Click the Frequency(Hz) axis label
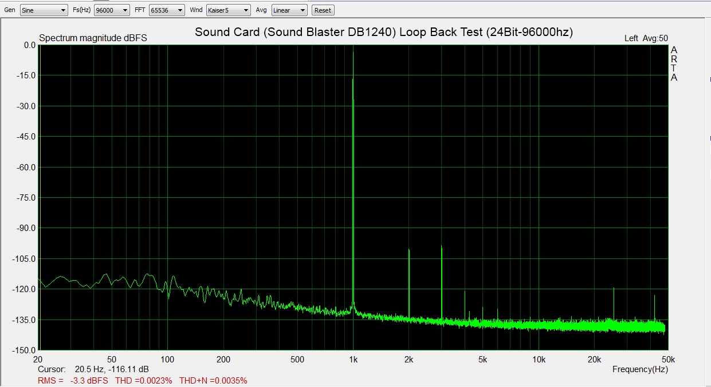Image resolution: width=711 pixels, height=387 pixels. [x=640, y=369]
